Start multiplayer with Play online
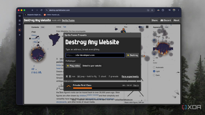 click(x=73, y=66)
